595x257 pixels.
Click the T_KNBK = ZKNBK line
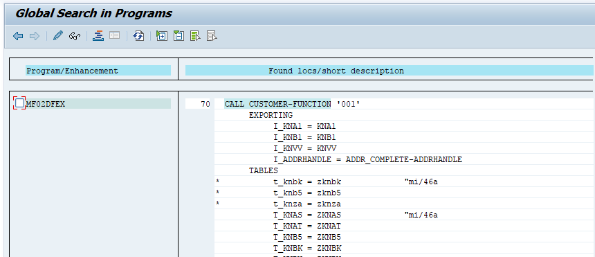point(307,248)
